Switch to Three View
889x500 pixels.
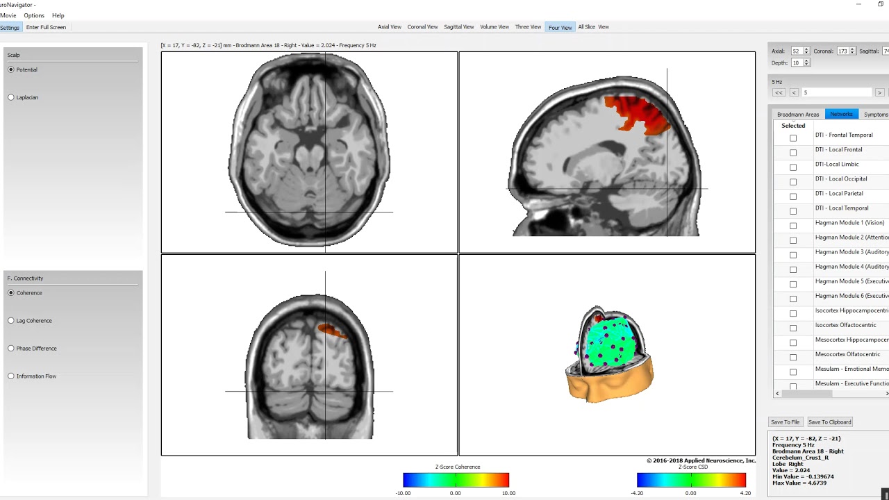pos(528,27)
